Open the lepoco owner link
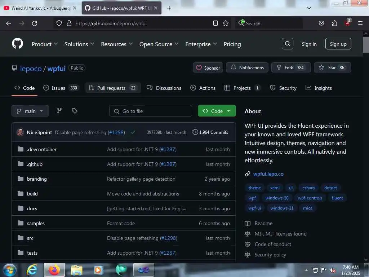The height and width of the screenshot is (277, 369). (31, 69)
